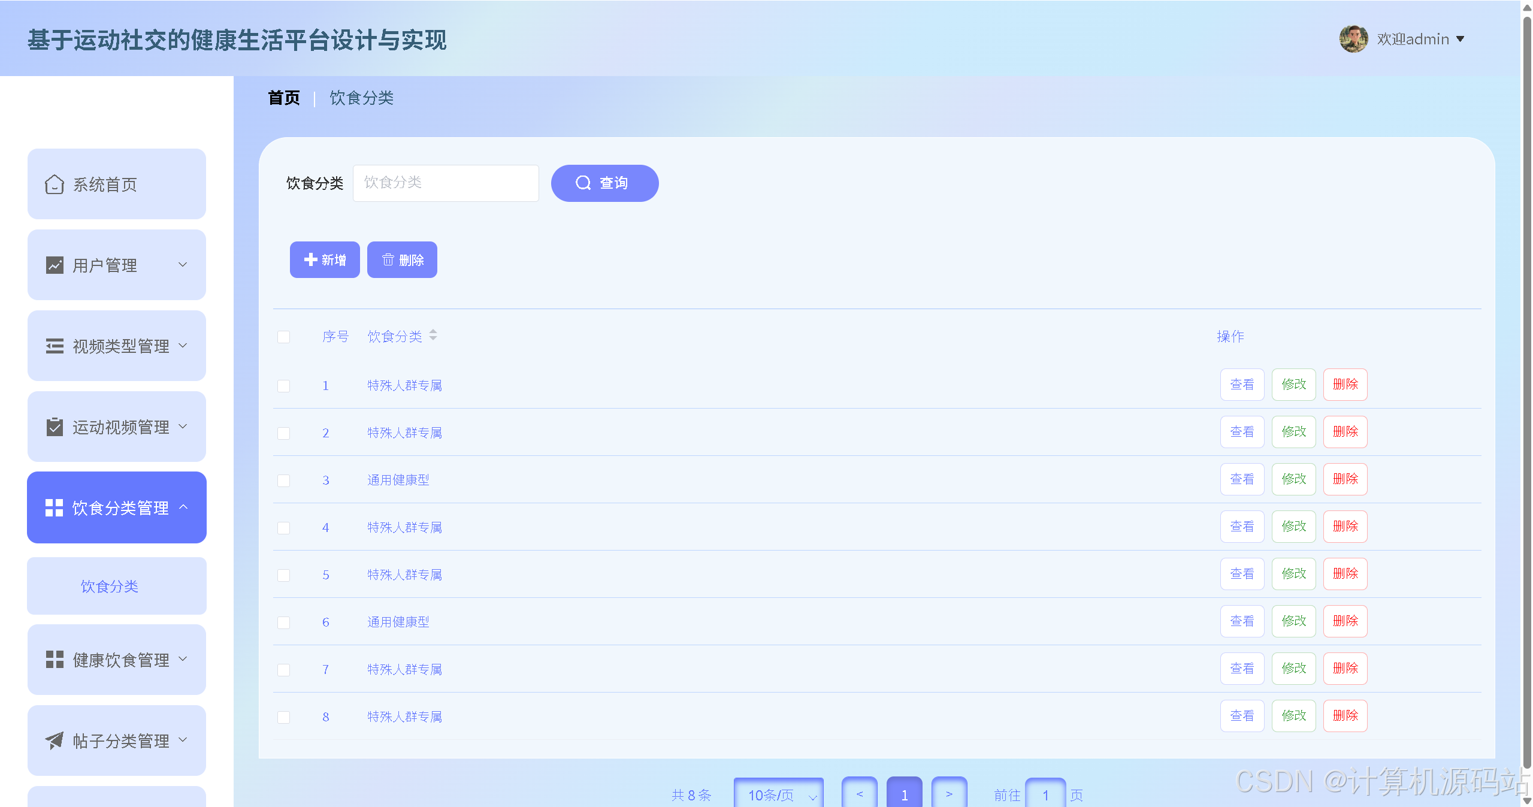Collapse the 饮食分类管理 menu chevron
This screenshot has width=1533, height=807.
183,507
